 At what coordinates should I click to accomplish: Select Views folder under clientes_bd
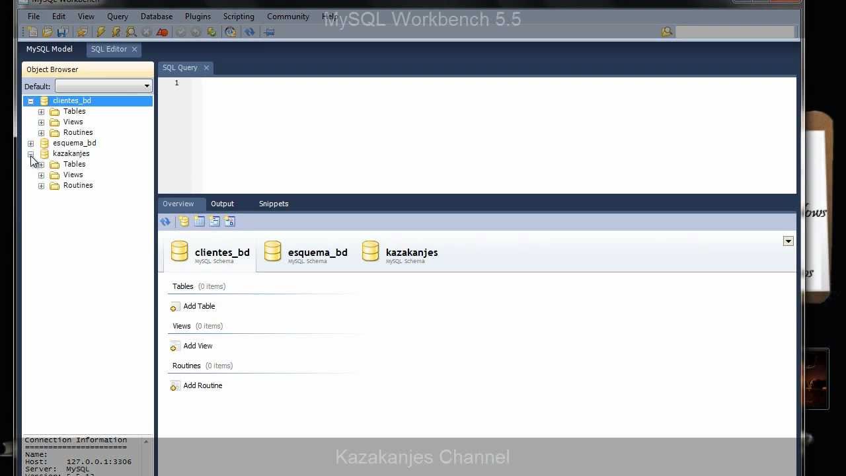tap(73, 122)
